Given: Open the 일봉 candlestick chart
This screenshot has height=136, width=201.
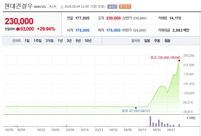Looking at the screenshot, I should point(147,41).
